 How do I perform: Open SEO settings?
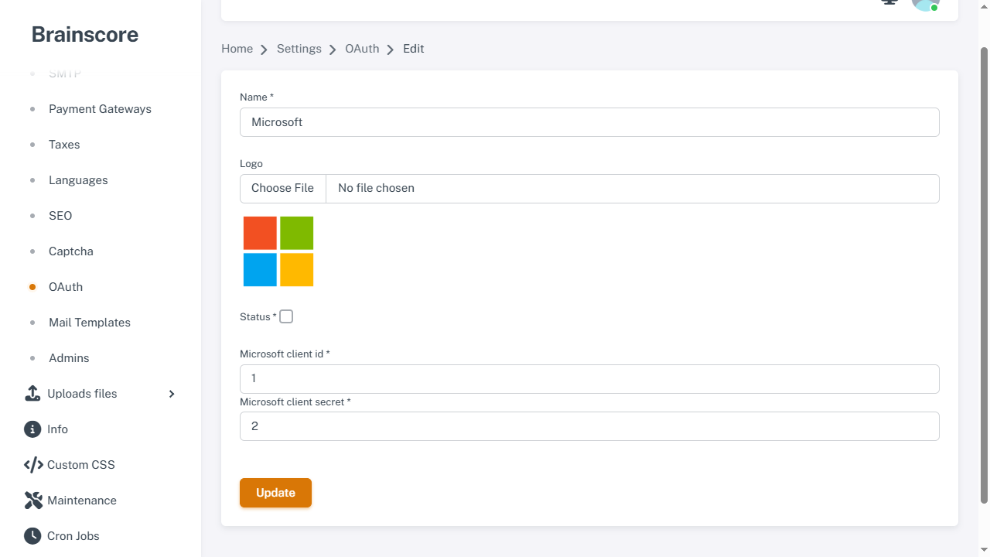click(60, 216)
